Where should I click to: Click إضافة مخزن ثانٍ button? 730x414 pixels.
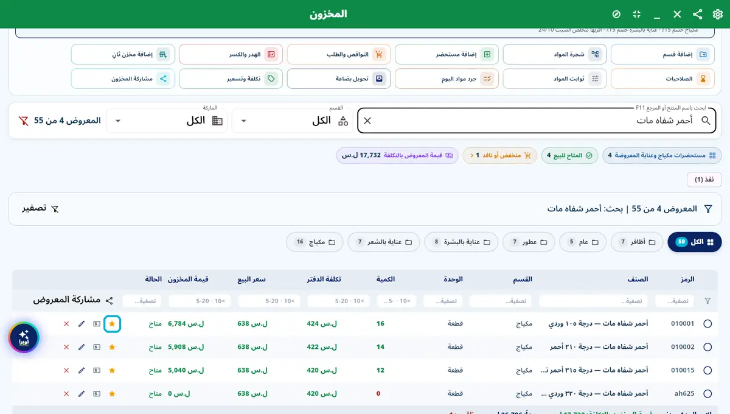click(123, 54)
